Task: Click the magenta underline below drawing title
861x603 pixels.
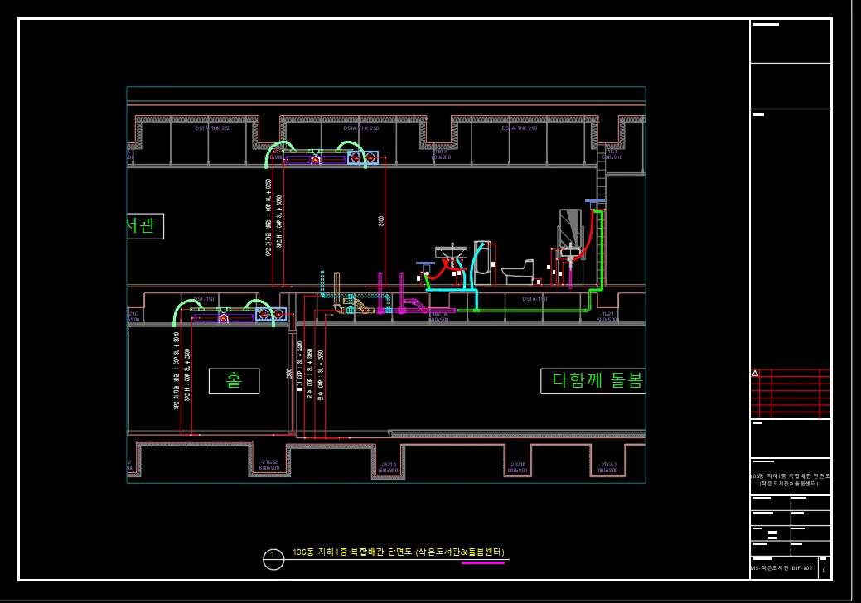Action: point(482,563)
